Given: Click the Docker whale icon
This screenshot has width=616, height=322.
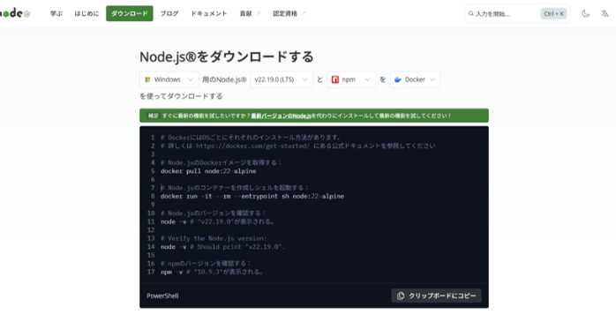Looking at the screenshot, I should click(398, 79).
